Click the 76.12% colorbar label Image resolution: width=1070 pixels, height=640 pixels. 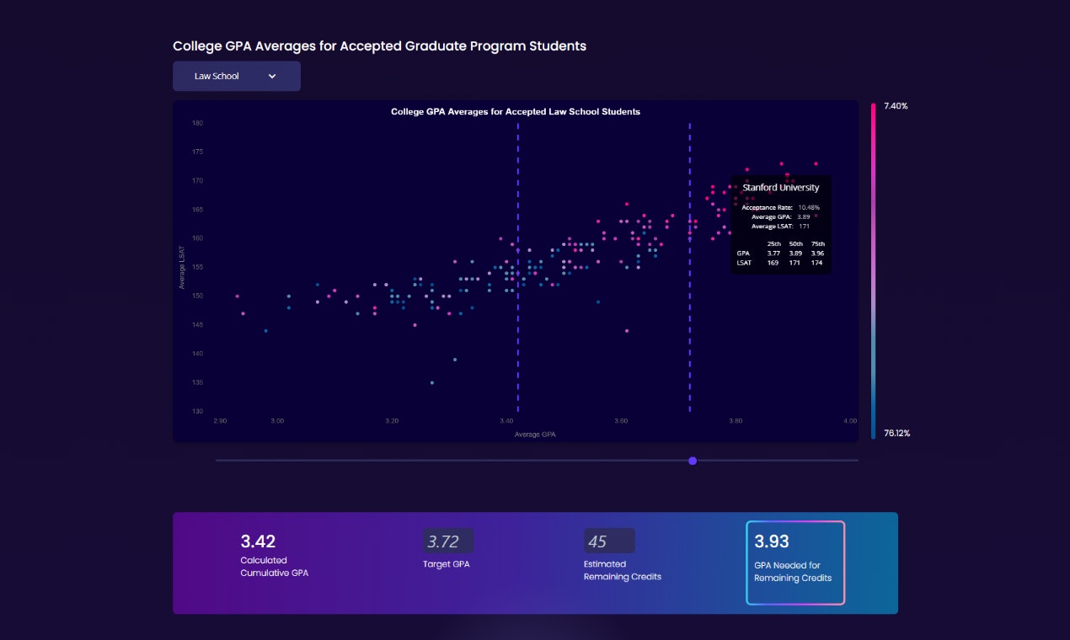point(895,432)
